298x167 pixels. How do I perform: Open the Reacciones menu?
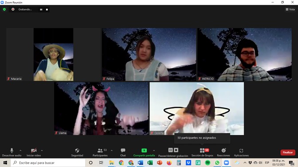click(223, 152)
